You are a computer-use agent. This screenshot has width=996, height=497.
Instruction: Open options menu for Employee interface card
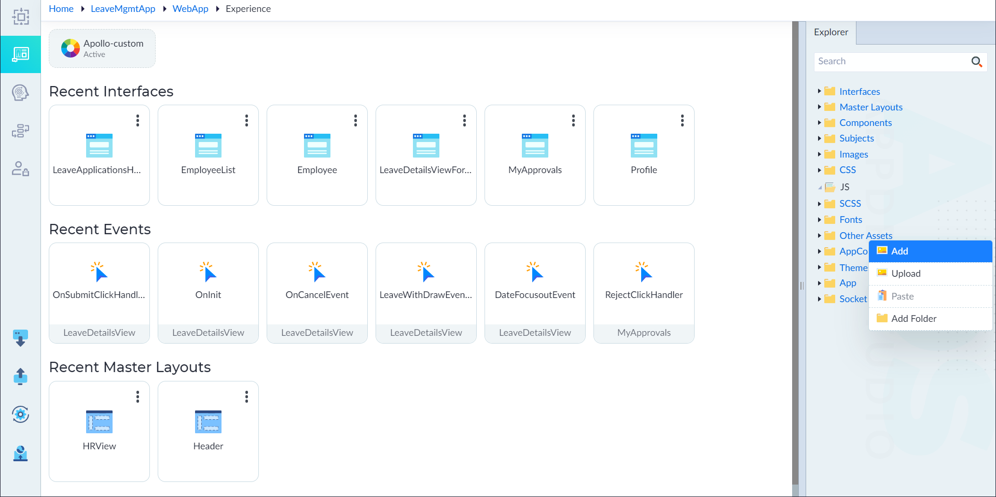355,121
